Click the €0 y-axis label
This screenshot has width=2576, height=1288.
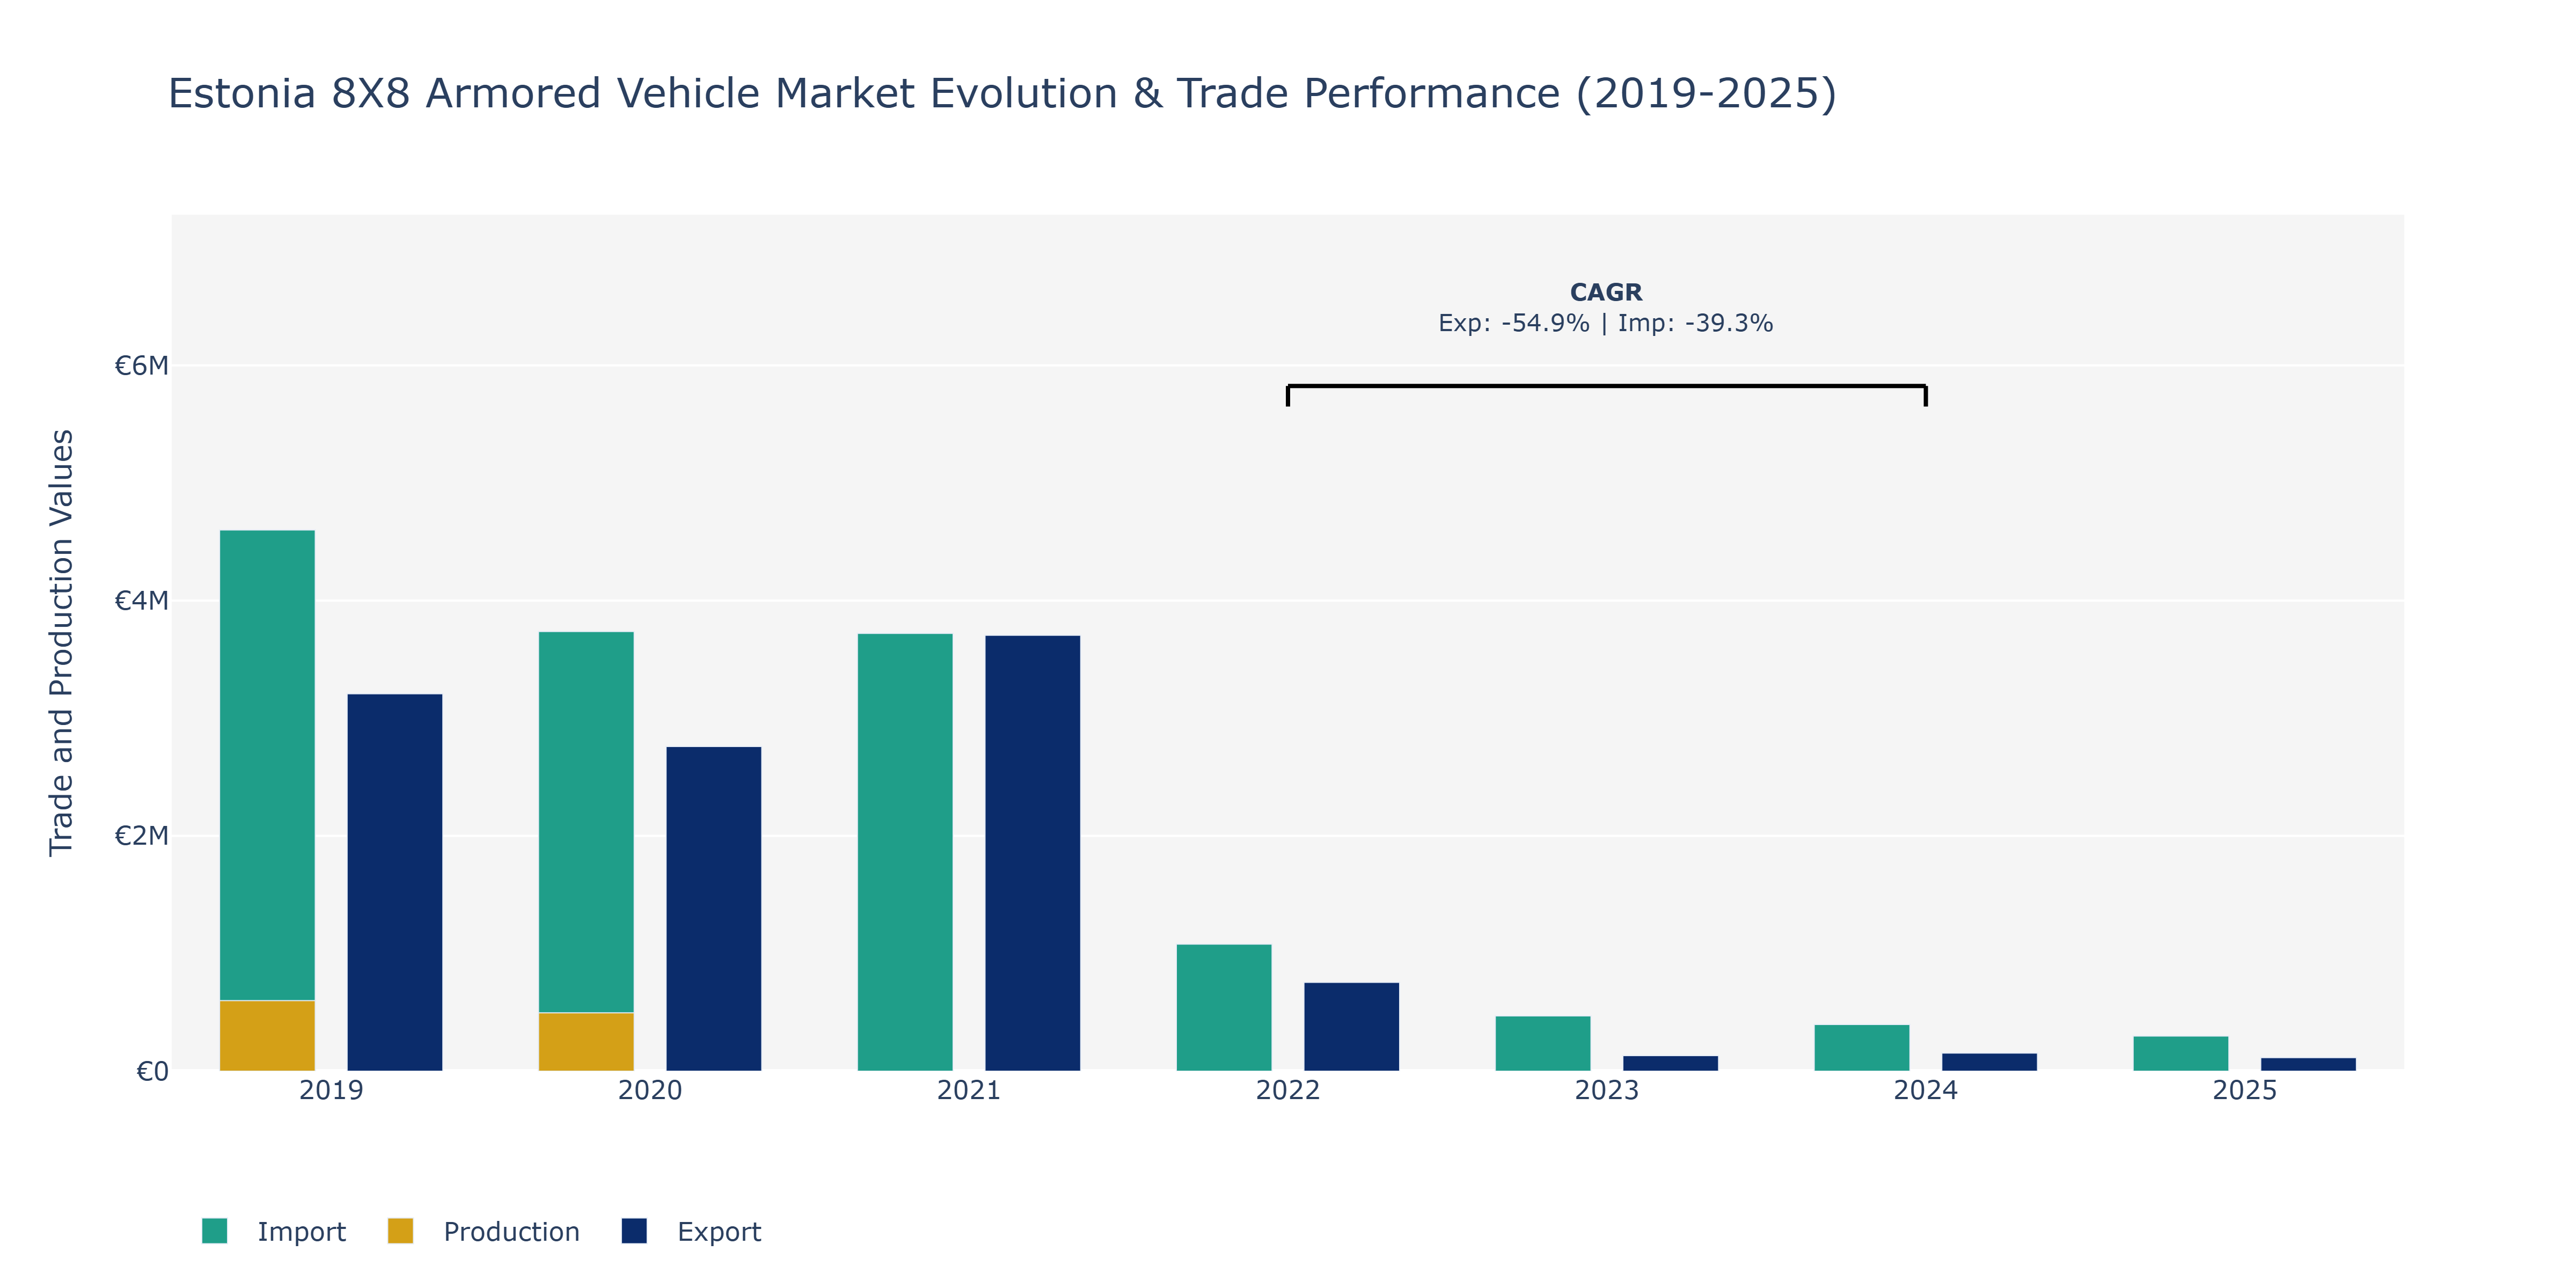coord(152,1072)
